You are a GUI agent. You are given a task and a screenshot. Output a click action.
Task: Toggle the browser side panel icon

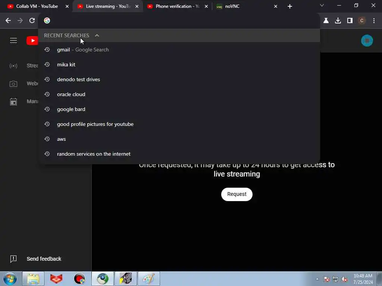click(350, 21)
